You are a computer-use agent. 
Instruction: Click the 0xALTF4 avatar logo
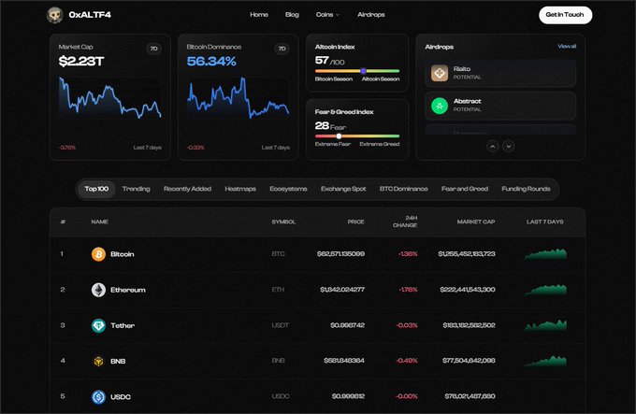pos(55,15)
